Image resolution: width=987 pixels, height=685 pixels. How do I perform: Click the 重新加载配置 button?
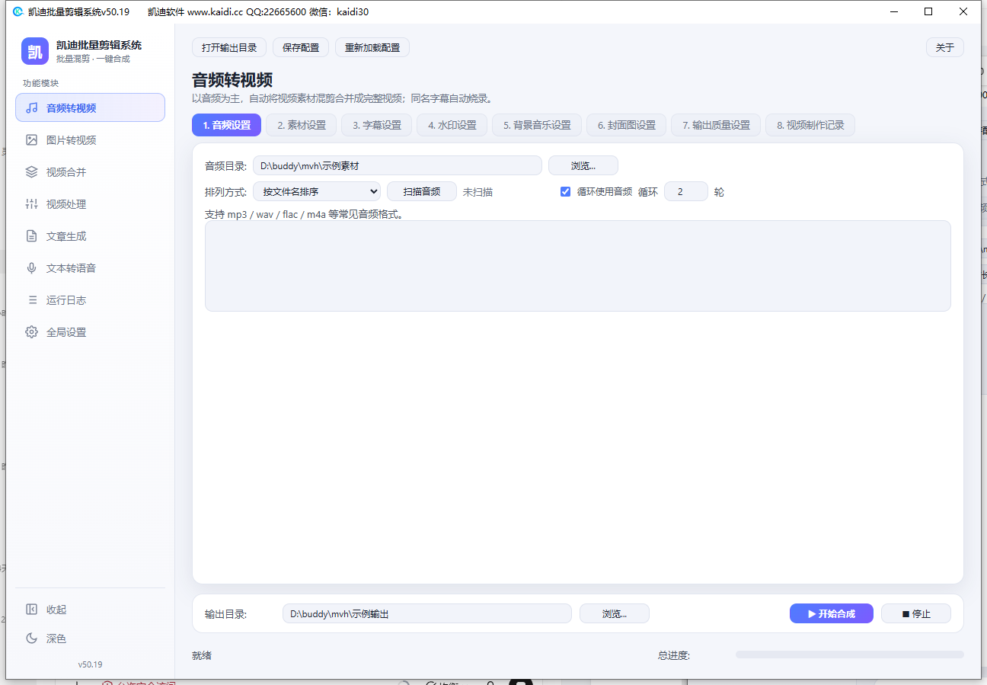coord(372,47)
